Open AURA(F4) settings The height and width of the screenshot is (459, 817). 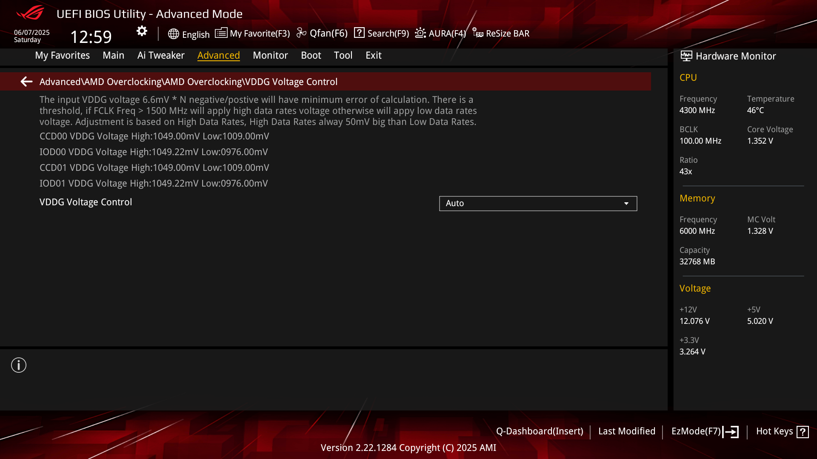(x=447, y=33)
